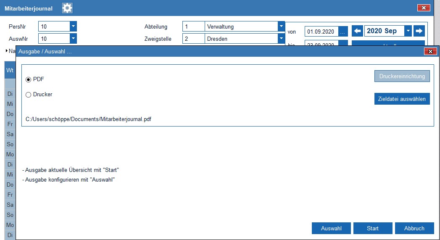The width and height of the screenshot is (440, 240).
Task: Close the Ausgabe / Auswahl dialog
Action: tap(429, 51)
